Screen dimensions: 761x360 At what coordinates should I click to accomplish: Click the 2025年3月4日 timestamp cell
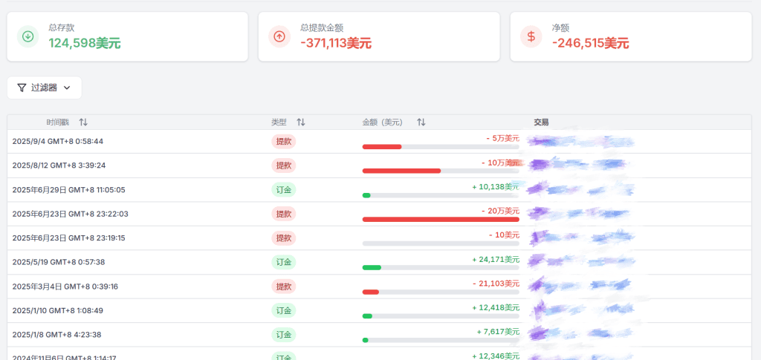(65, 286)
